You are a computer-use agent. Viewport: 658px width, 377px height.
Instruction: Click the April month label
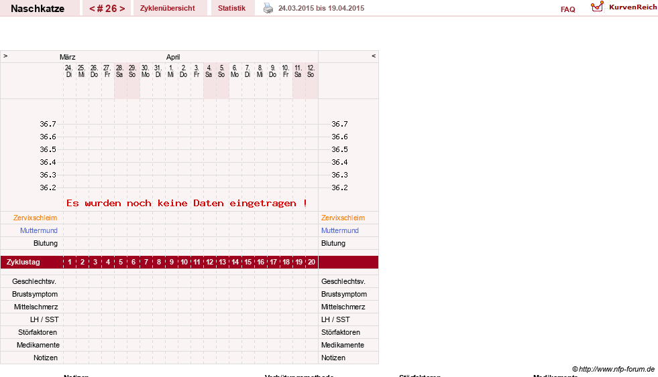[173, 57]
